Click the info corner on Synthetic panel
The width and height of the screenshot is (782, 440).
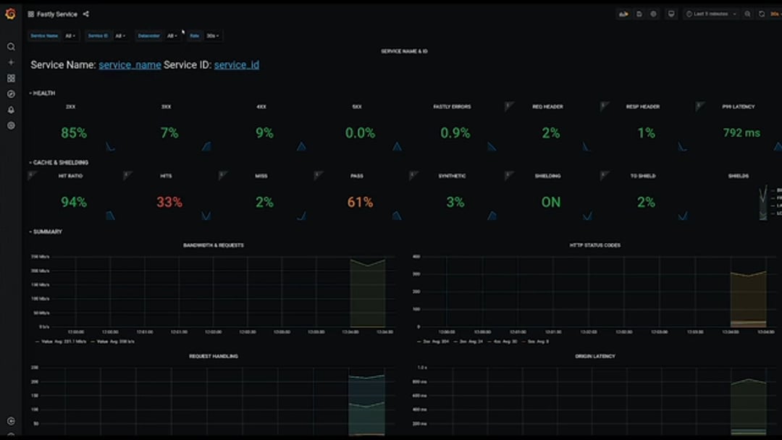click(x=413, y=174)
